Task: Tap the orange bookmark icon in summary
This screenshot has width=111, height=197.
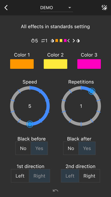Action: 57,40
